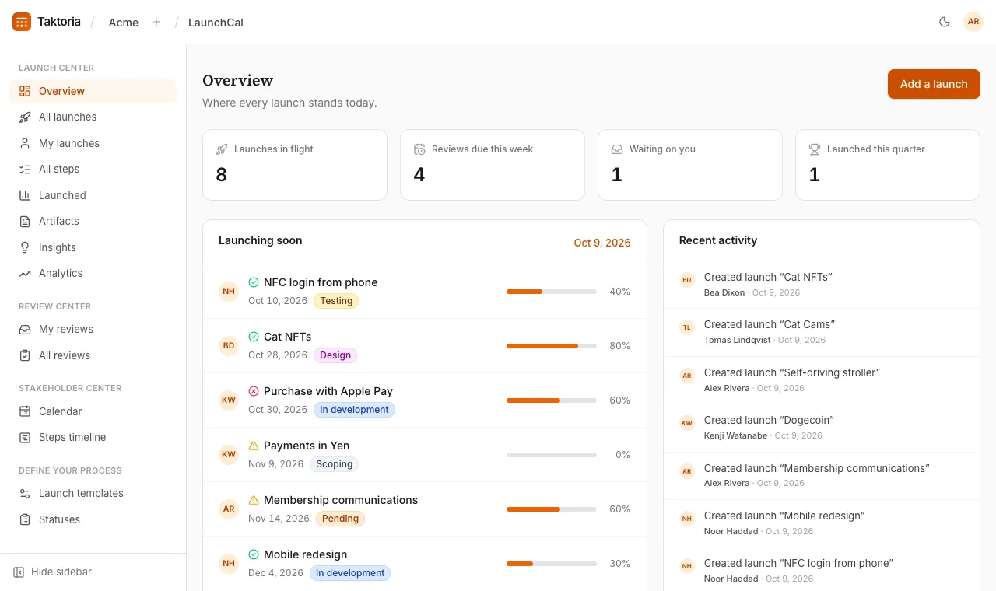
Task: Open the Mobile redesign launch row
Action: pos(425,564)
